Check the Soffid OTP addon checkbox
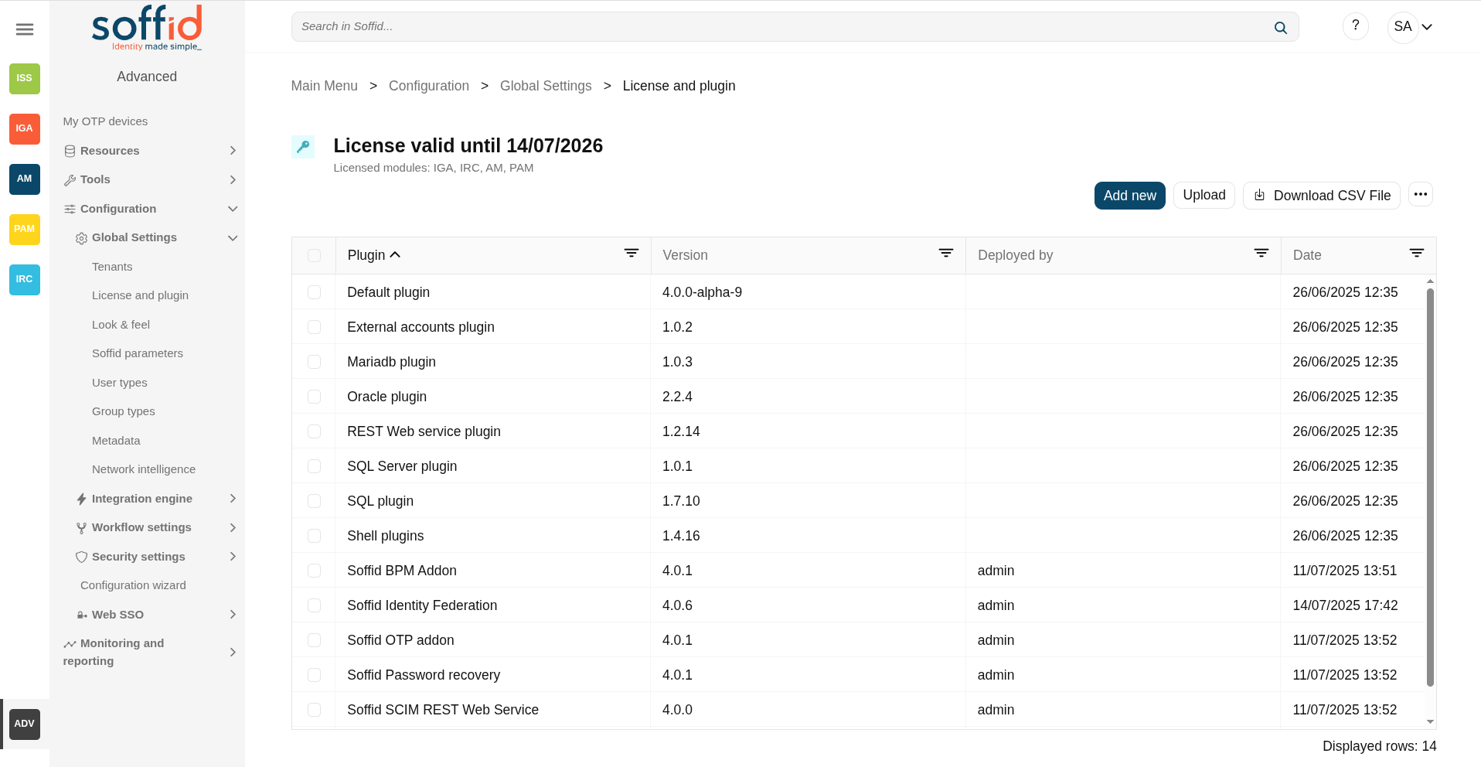This screenshot has width=1481, height=767. click(314, 640)
